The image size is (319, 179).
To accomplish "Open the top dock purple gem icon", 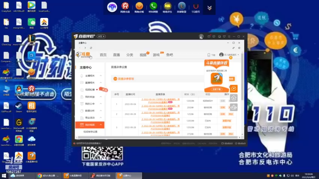I will [x=112, y=7].
